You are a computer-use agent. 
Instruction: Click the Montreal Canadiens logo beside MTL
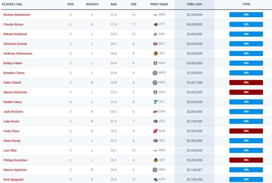(x=155, y=44)
